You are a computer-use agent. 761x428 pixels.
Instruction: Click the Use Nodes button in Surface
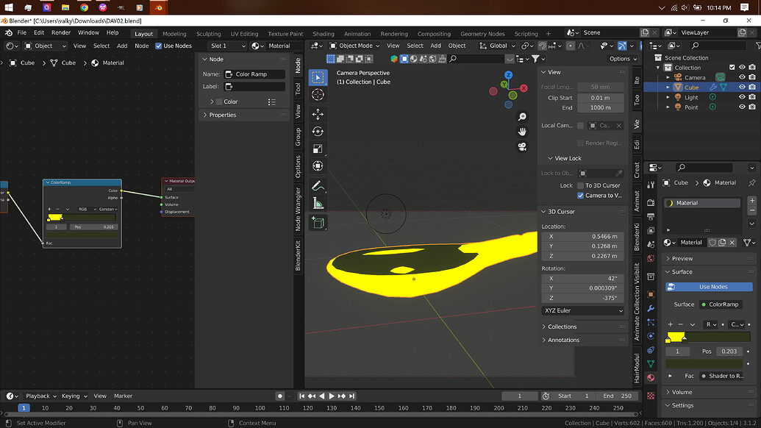click(709, 287)
